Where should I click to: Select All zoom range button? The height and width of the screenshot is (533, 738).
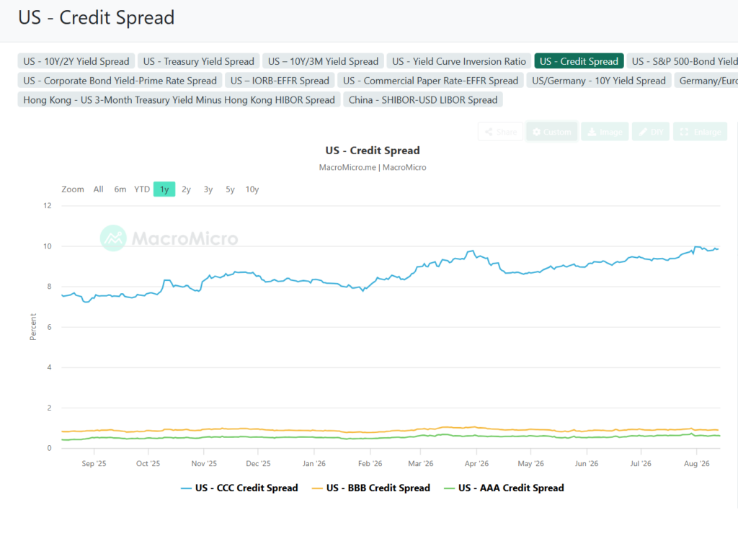click(98, 189)
